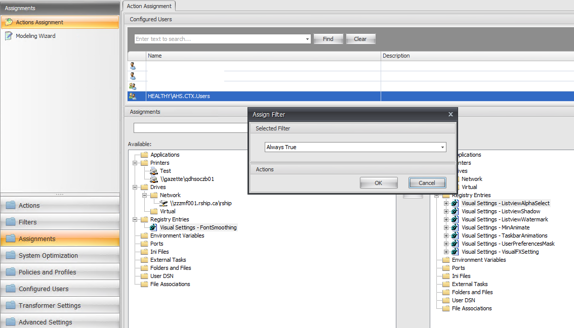Click the Find button
The width and height of the screenshot is (574, 328).
pos(328,39)
